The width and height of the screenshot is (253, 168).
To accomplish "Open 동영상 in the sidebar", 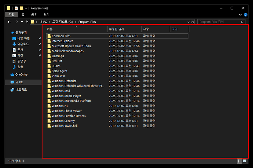I will pyautogui.click(x=22, y=61).
